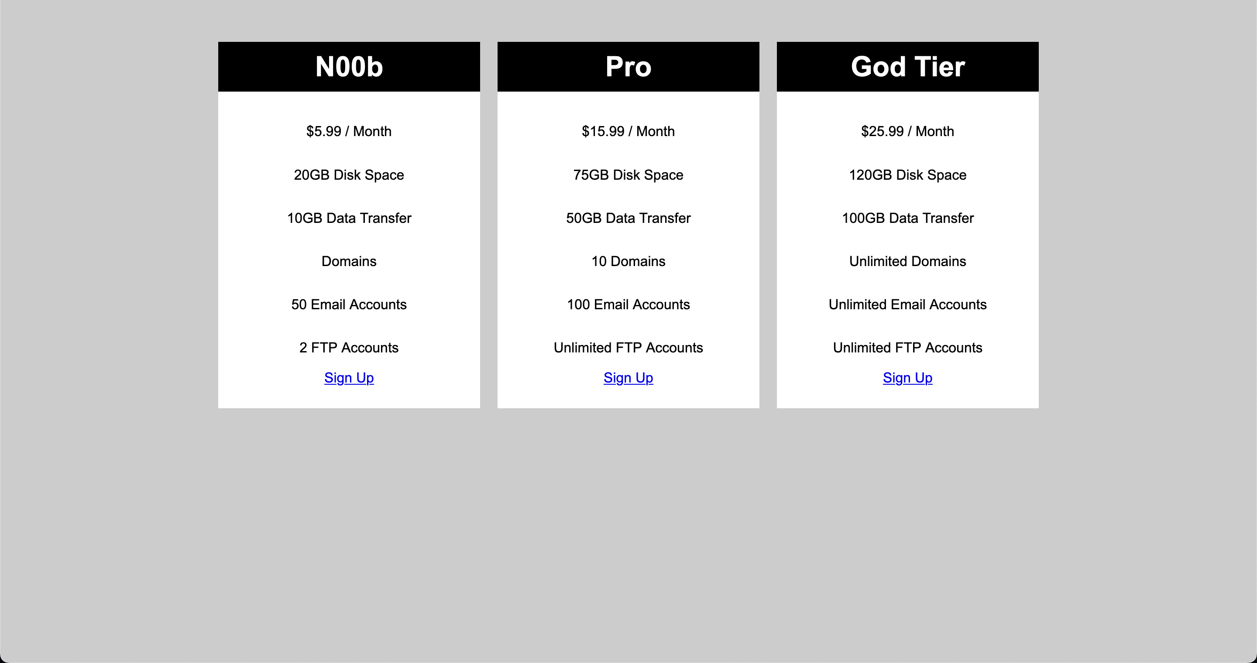Click N00b email accounts feature
Image resolution: width=1257 pixels, height=663 pixels.
348,304
